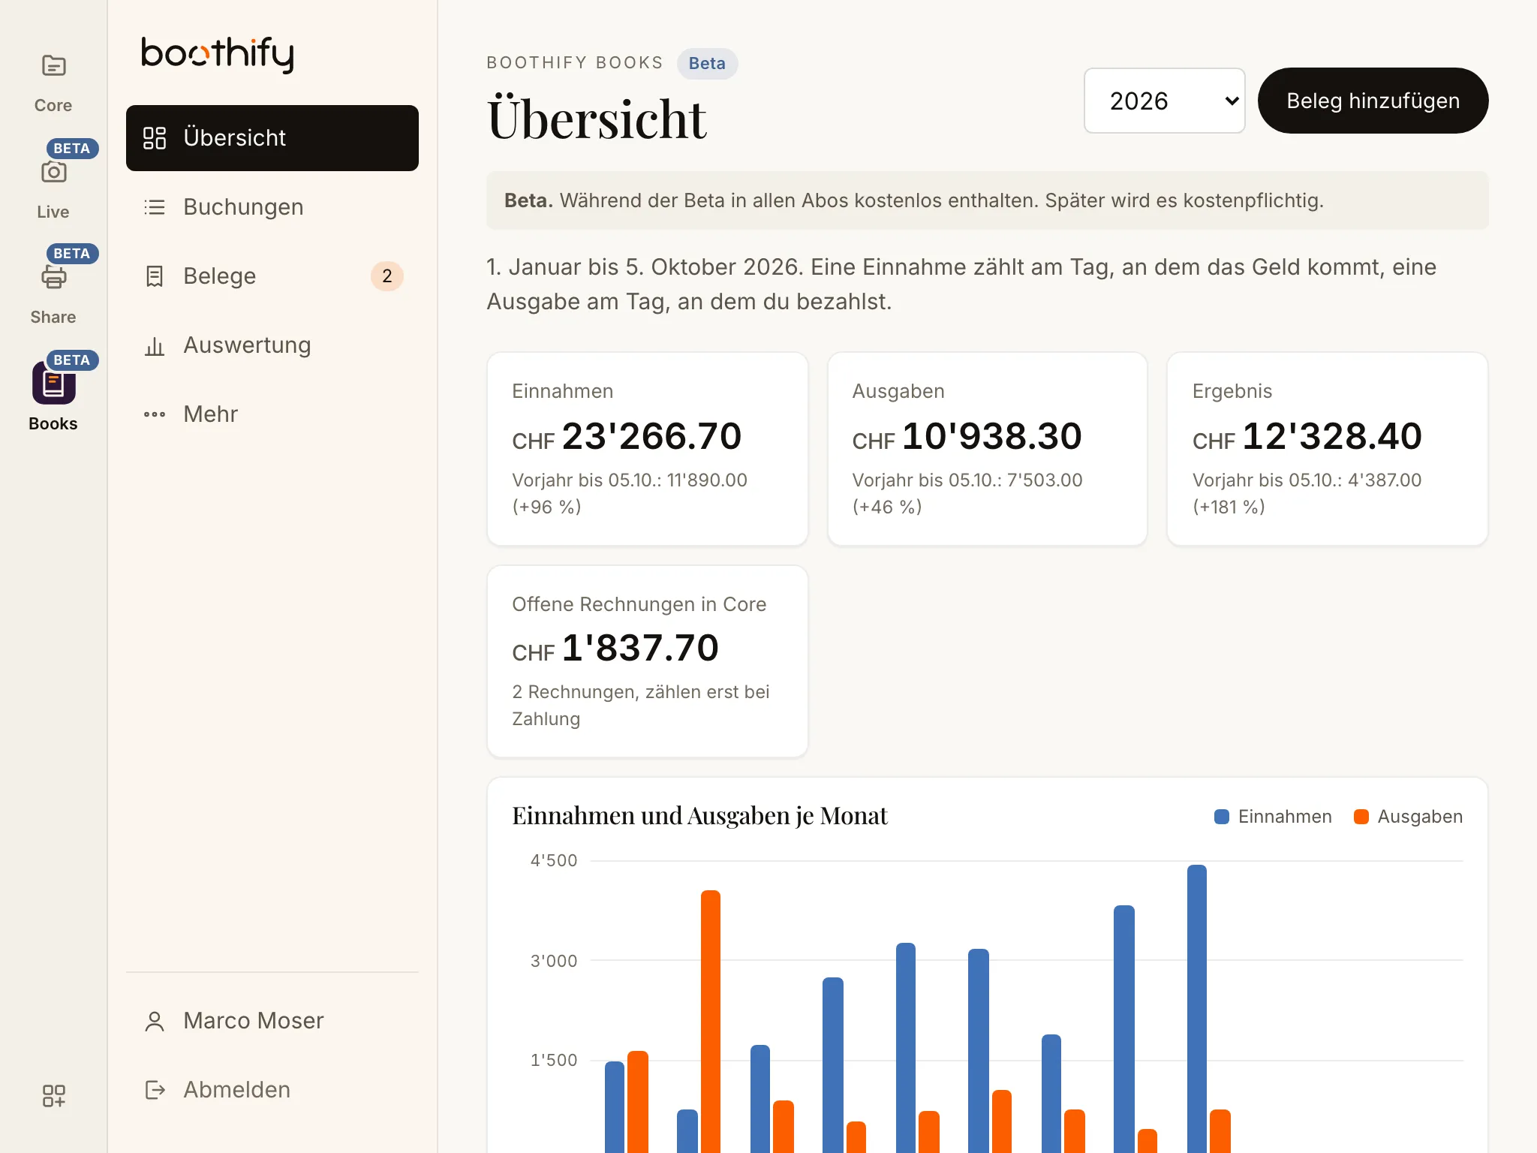This screenshot has height=1153, width=1537.
Task: Click the boothify logo
Action: pyautogui.click(x=218, y=54)
